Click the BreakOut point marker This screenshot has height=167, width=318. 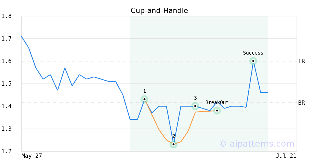click(x=217, y=111)
